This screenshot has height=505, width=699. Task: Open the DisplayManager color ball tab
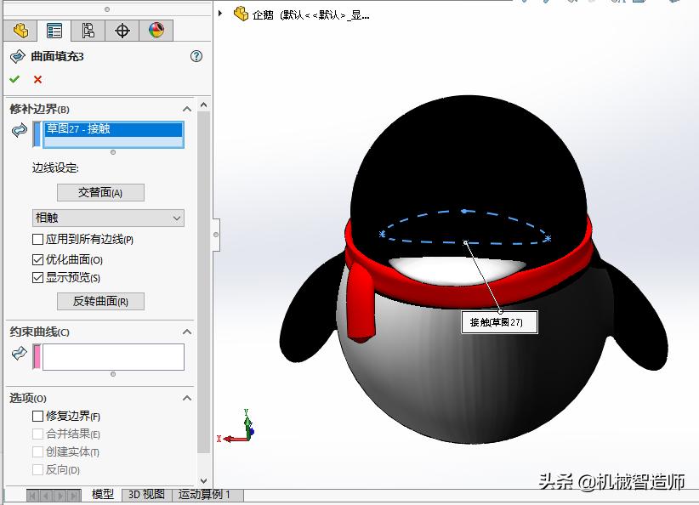point(156,31)
